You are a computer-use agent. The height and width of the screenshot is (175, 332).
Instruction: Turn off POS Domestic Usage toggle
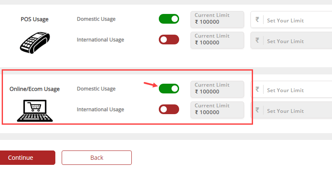(x=169, y=19)
